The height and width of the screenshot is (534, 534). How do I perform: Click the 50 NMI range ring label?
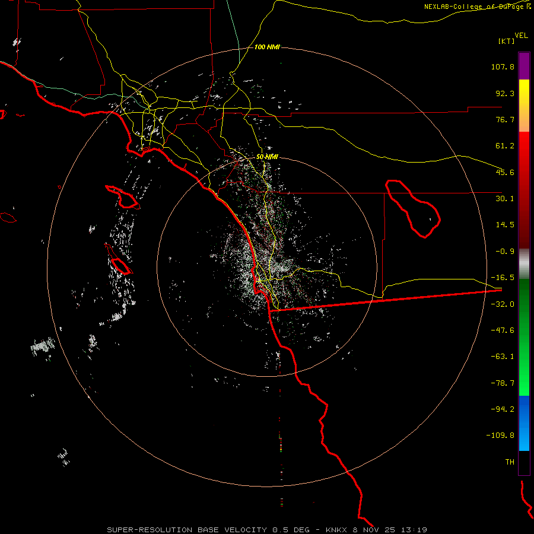tap(267, 157)
